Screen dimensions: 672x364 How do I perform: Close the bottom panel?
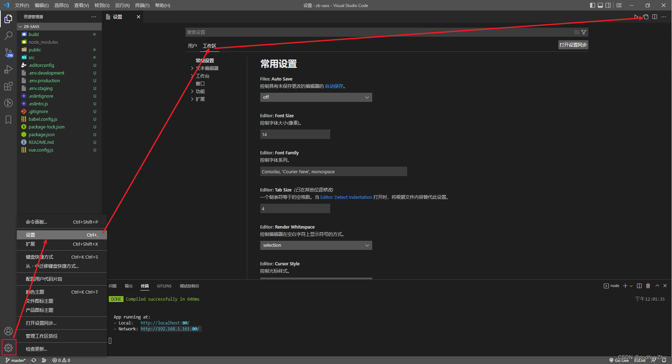coord(665,286)
